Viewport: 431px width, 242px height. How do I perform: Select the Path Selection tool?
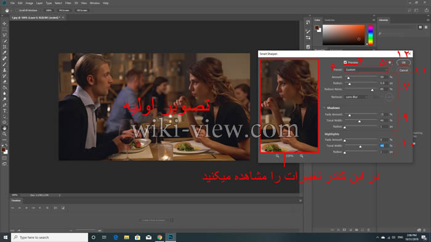click(4, 117)
